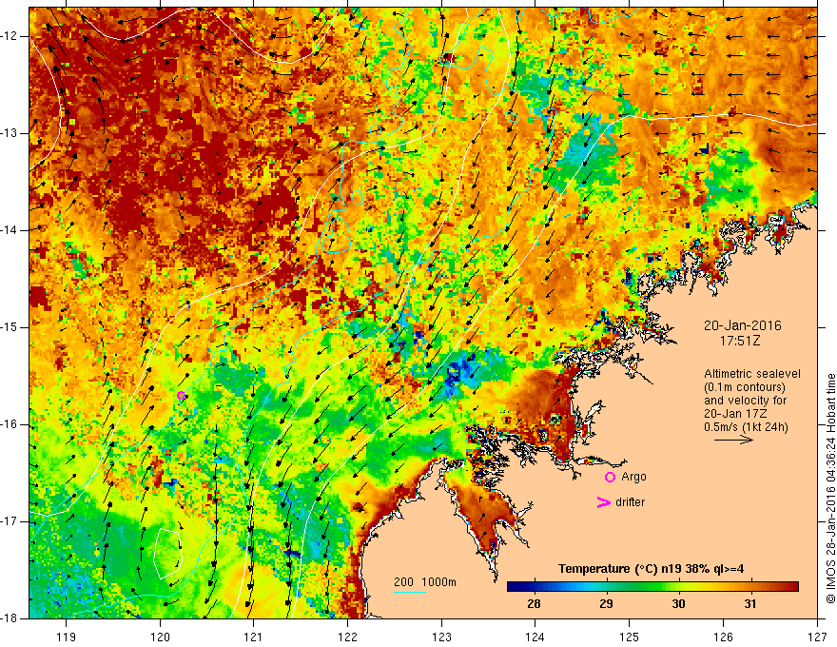Screen dimensions: 837x647
Task: Click the 'and velocity for' text line
Action: pos(745,401)
